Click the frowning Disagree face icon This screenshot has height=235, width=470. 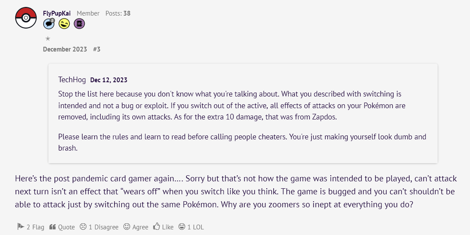pos(83,227)
